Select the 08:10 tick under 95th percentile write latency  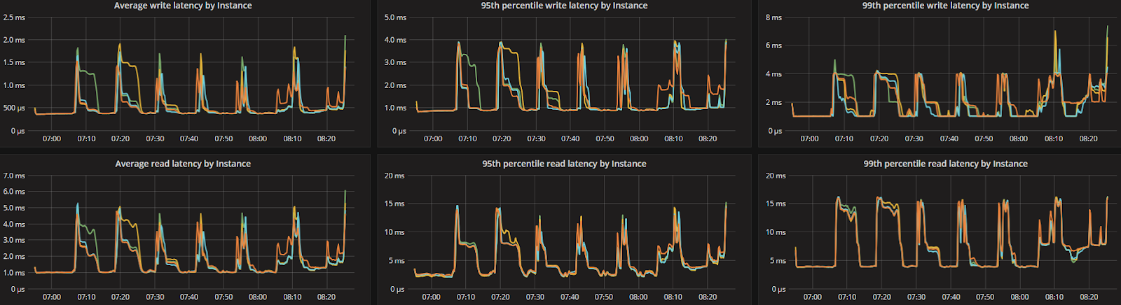click(x=673, y=139)
